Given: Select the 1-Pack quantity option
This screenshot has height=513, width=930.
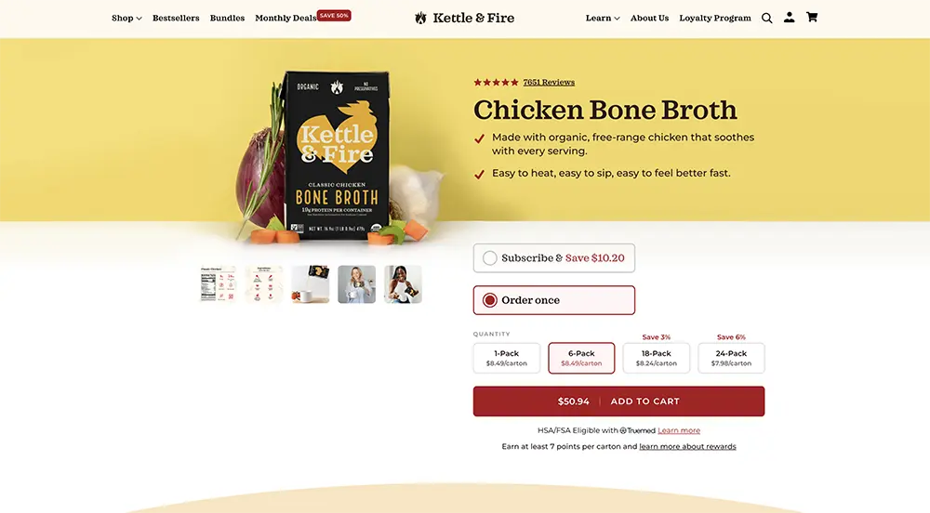Looking at the screenshot, I should pos(507,358).
